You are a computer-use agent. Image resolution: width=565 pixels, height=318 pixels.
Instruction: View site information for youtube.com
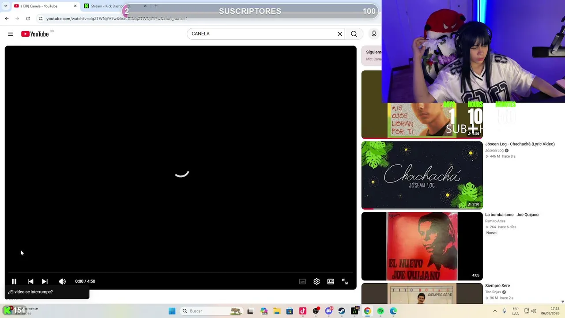pyautogui.click(x=41, y=19)
